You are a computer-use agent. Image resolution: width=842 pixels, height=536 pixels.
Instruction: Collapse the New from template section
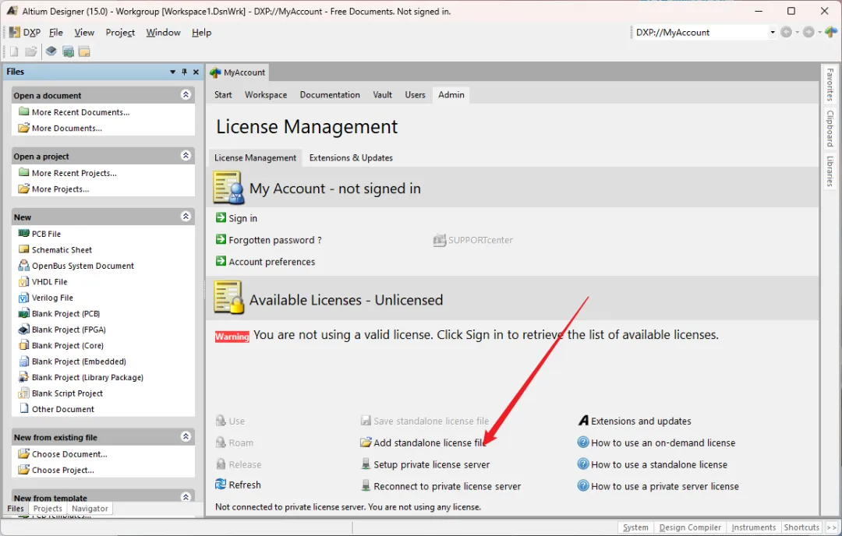coord(186,497)
